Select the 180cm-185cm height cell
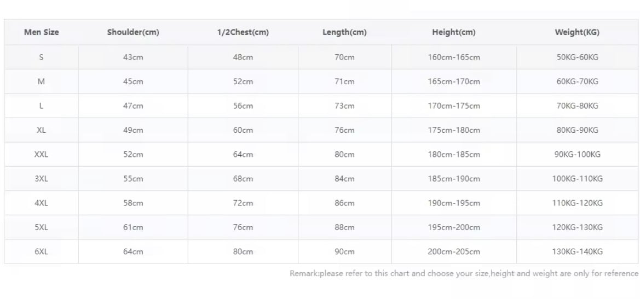 (x=454, y=155)
